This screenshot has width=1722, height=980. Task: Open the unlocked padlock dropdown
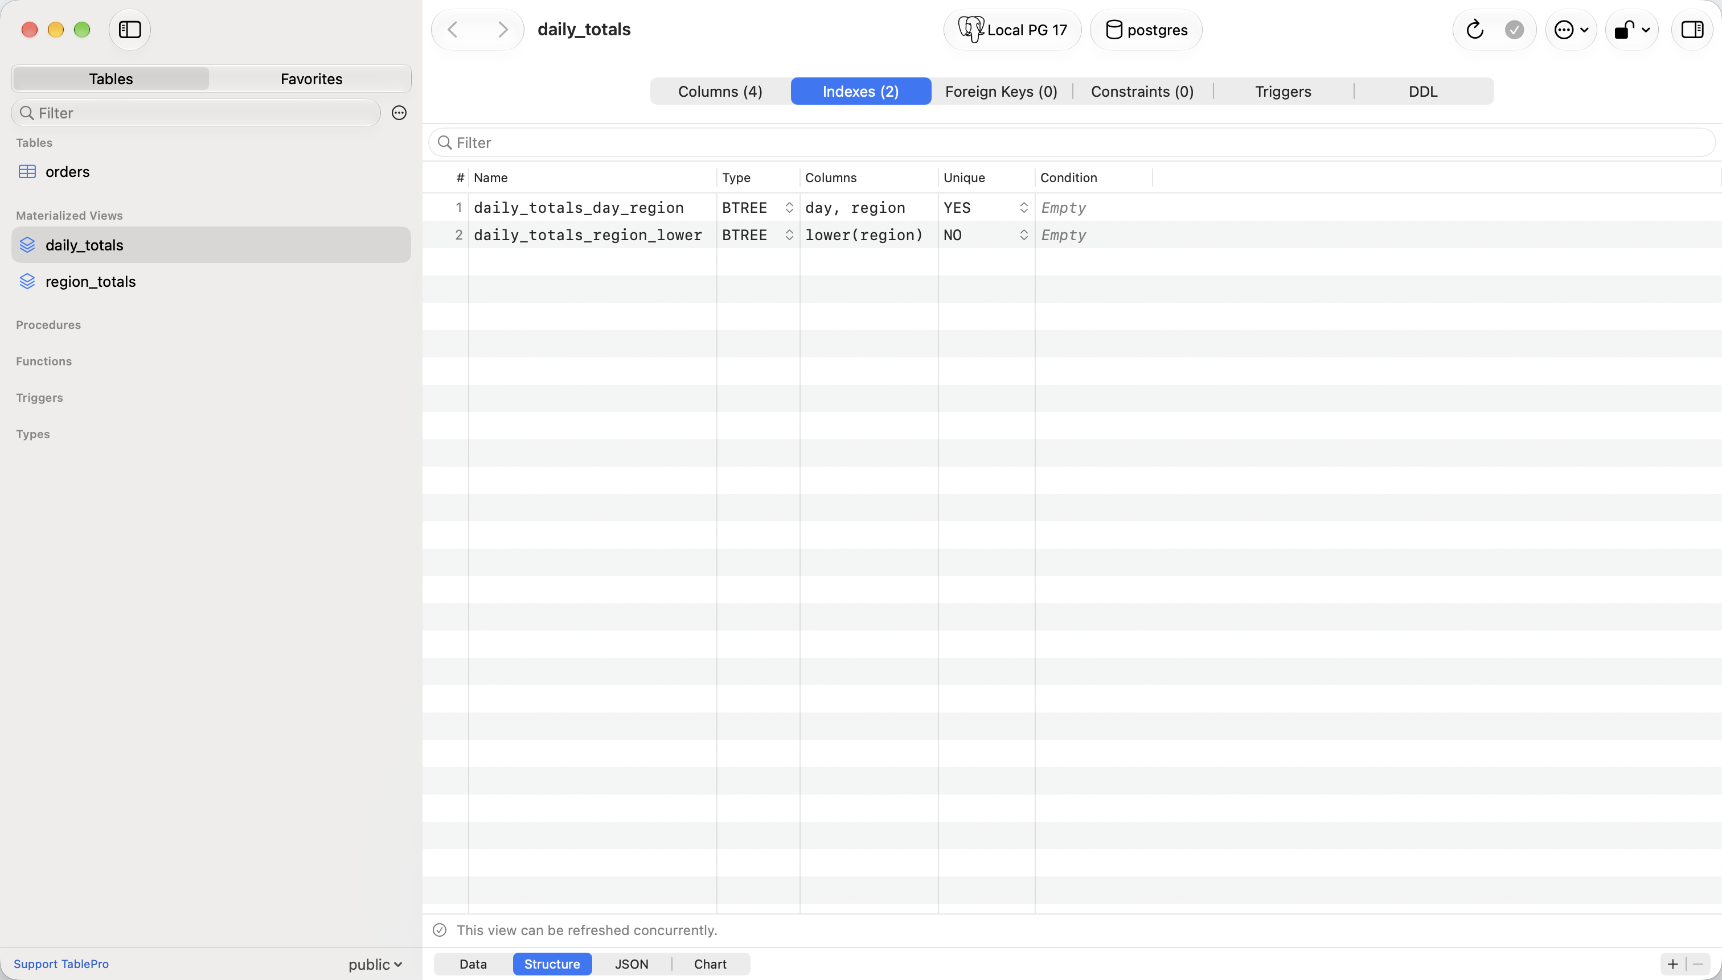coord(1632,30)
